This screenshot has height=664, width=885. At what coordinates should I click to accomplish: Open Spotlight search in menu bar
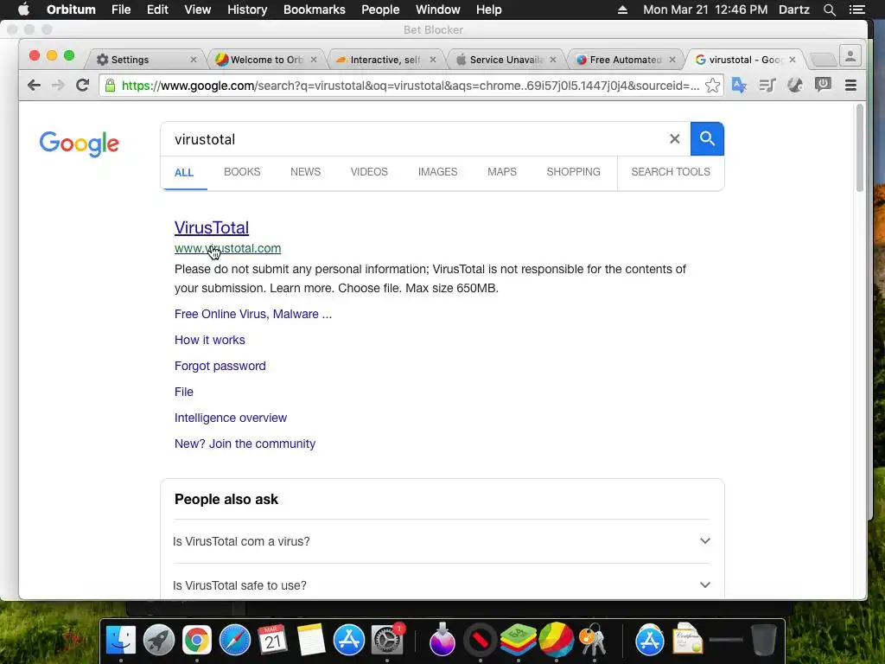tap(829, 10)
